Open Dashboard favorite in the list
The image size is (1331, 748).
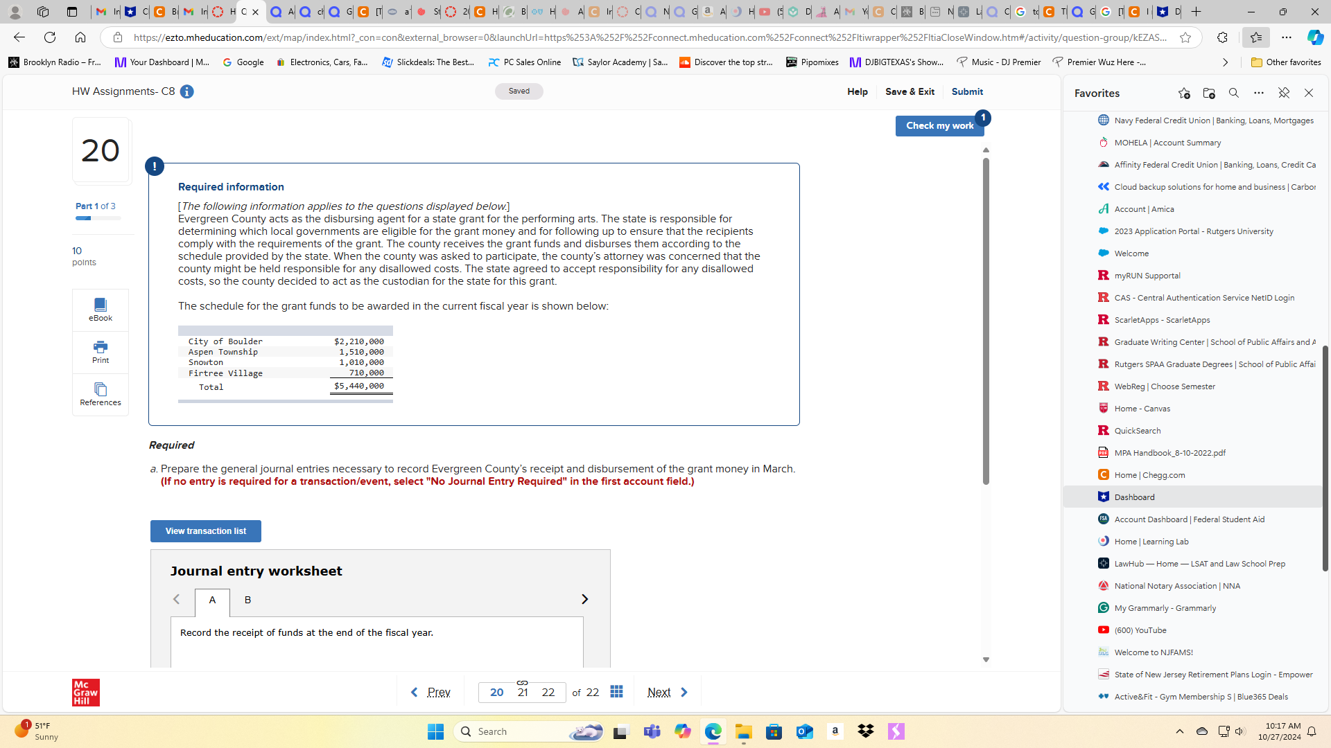tap(1134, 497)
